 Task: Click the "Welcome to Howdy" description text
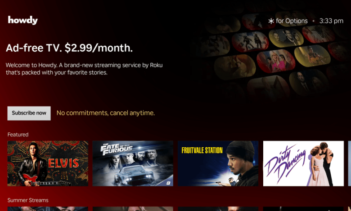84,69
